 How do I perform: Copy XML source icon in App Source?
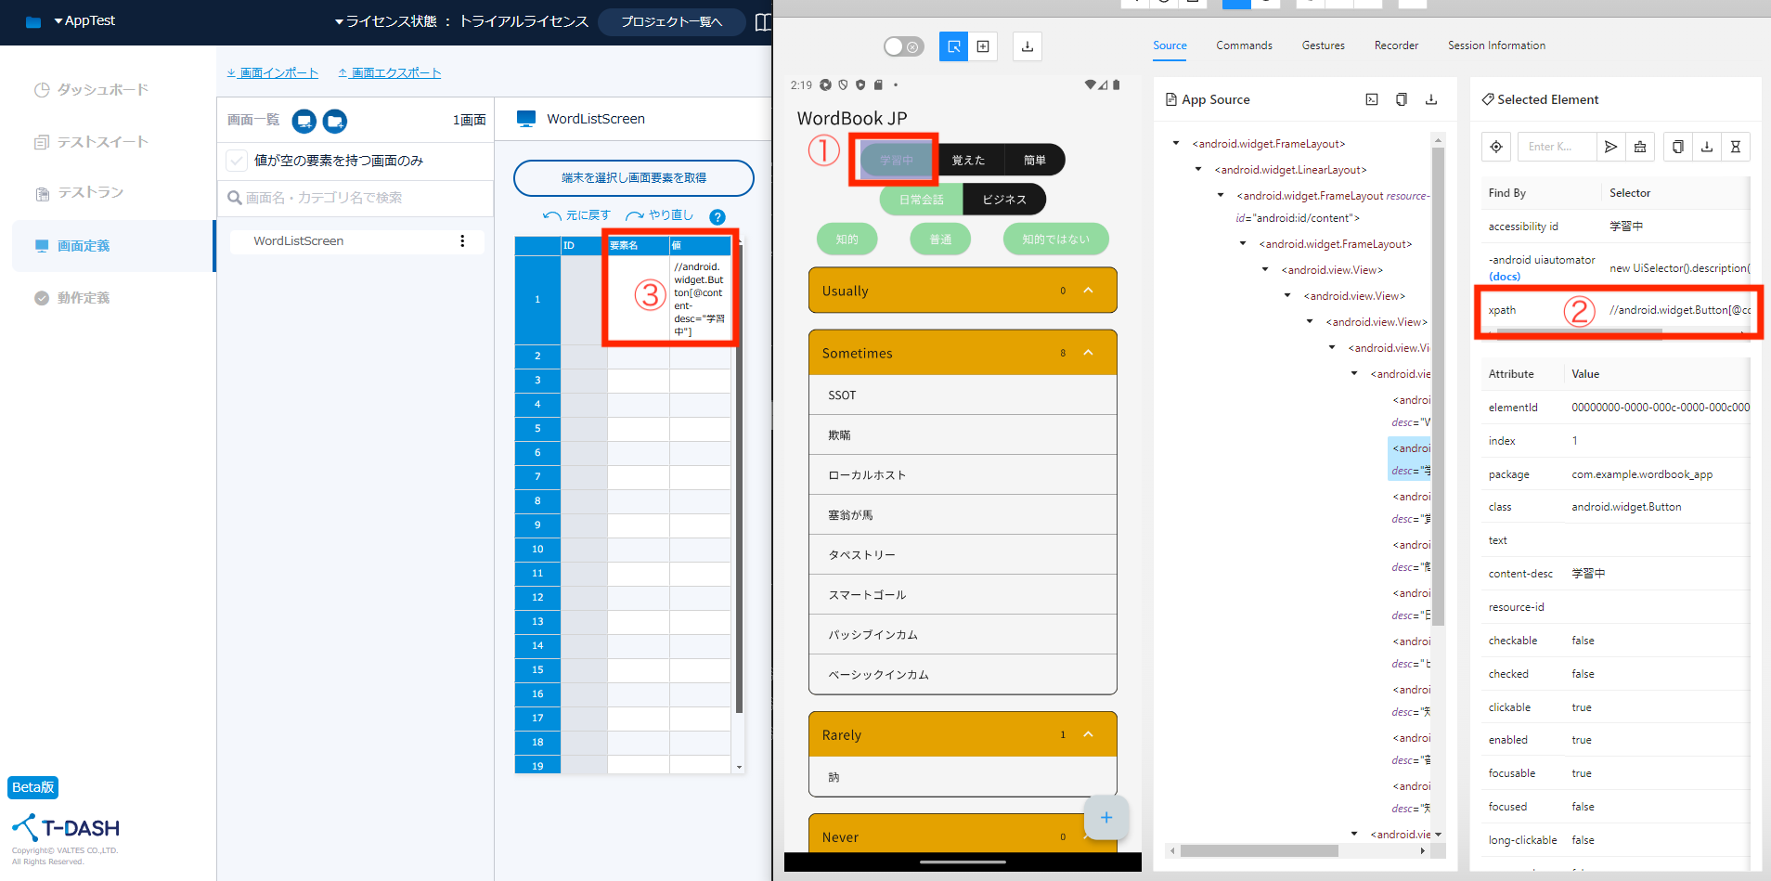pyautogui.click(x=1402, y=99)
